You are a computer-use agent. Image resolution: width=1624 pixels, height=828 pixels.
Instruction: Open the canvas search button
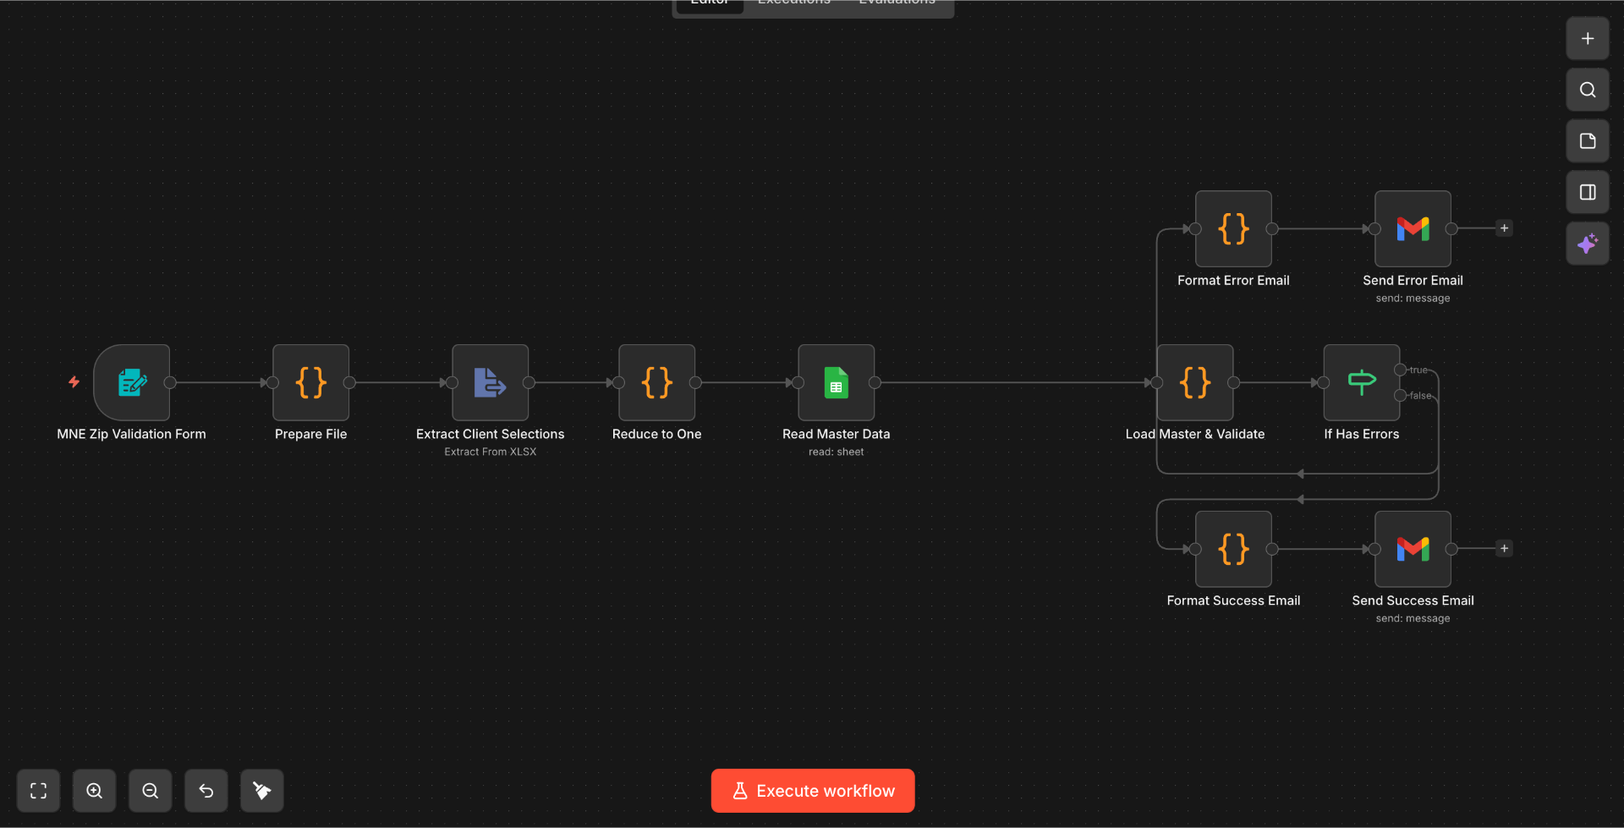click(x=1588, y=90)
